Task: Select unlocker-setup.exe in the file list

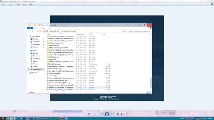Action: (55, 73)
